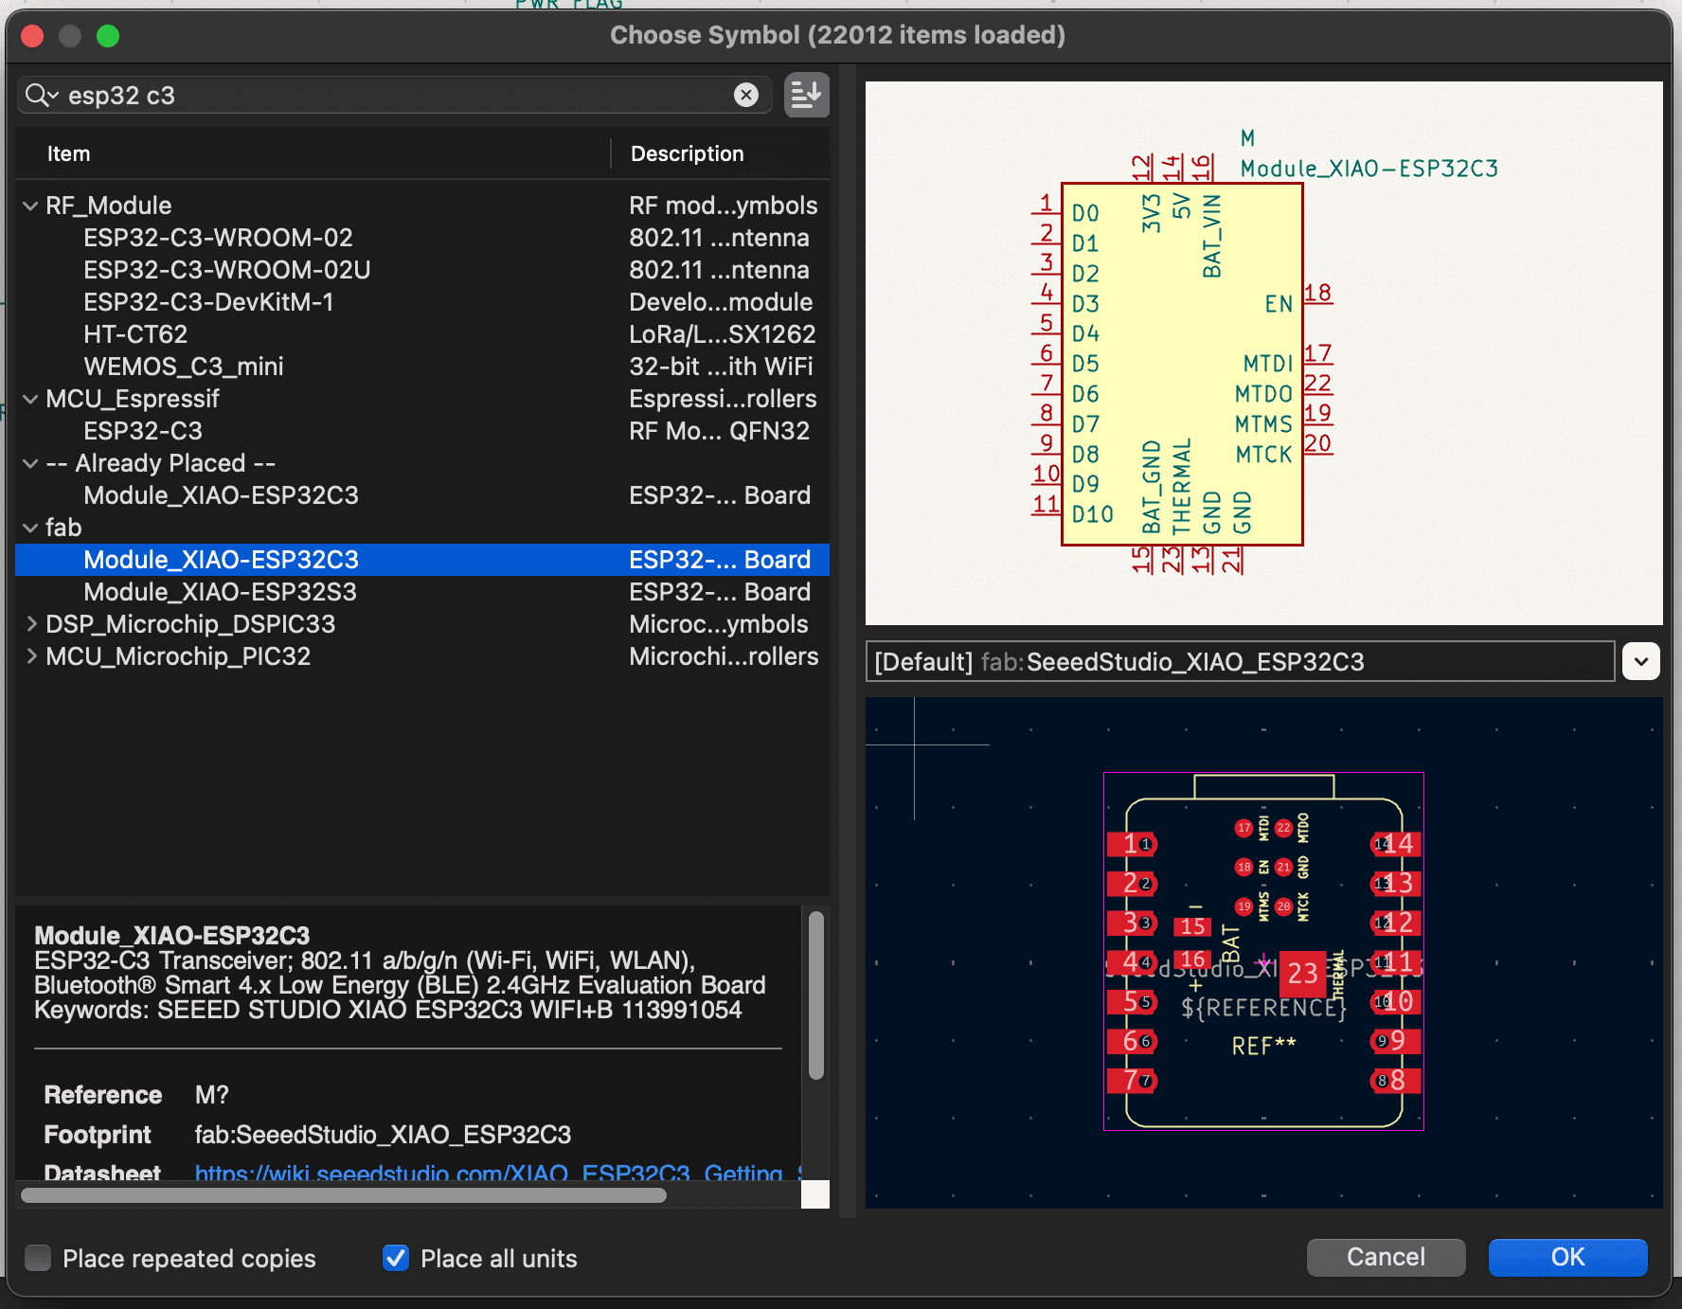
Task: Click the RF Mo... QFN32 description
Action: point(720,431)
